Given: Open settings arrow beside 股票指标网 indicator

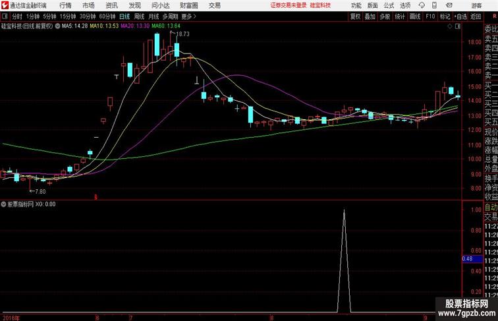Looking at the screenshot, I should click(x=3, y=204).
